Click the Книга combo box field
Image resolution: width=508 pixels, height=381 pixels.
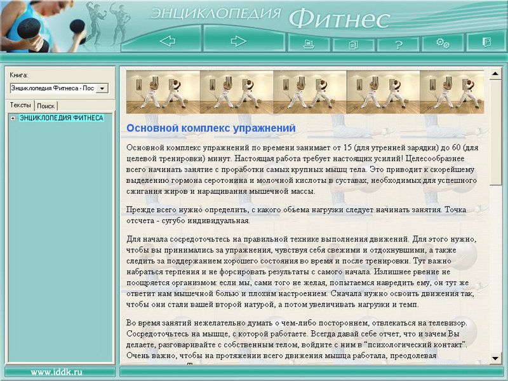pos(53,88)
